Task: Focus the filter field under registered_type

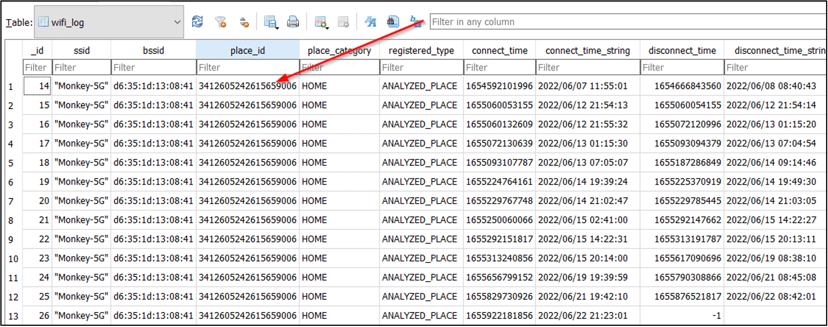Action: pyautogui.click(x=421, y=67)
